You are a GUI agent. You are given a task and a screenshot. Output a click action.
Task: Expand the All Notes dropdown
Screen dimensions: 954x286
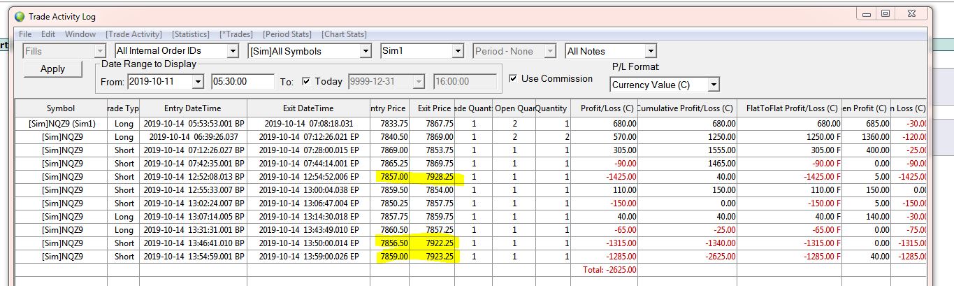pyautogui.click(x=651, y=51)
